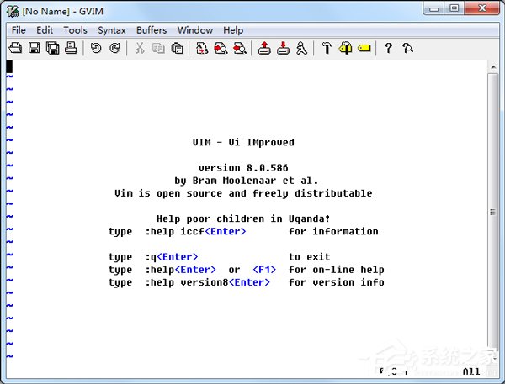The height and width of the screenshot is (384, 505).
Task: Click the vertical scrollbar thumb
Action: tap(492, 212)
